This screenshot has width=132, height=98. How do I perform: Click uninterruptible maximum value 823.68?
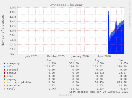tap(122, 82)
